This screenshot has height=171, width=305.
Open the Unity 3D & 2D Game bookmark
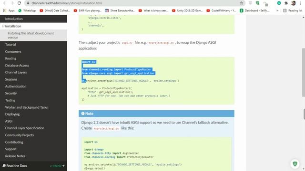(187, 10)
